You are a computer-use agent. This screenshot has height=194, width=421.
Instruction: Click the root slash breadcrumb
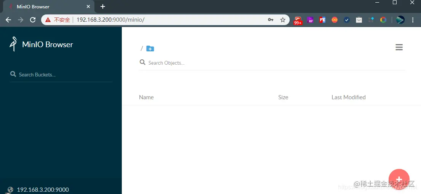click(x=142, y=49)
